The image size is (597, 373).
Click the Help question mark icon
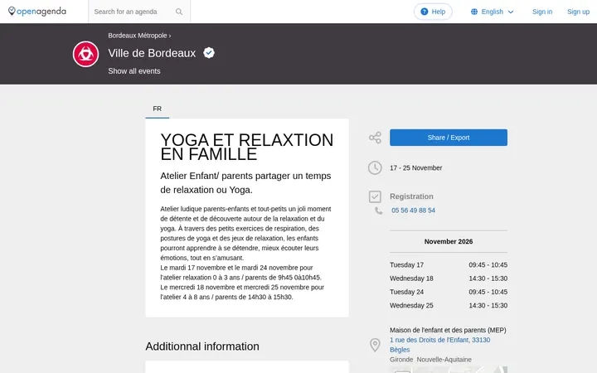pyautogui.click(x=425, y=12)
